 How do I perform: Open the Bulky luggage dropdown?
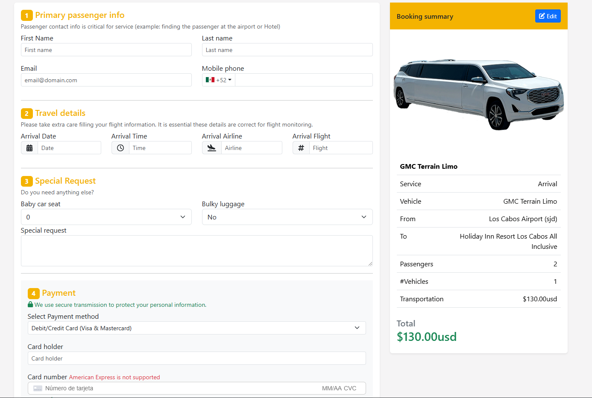click(287, 217)
